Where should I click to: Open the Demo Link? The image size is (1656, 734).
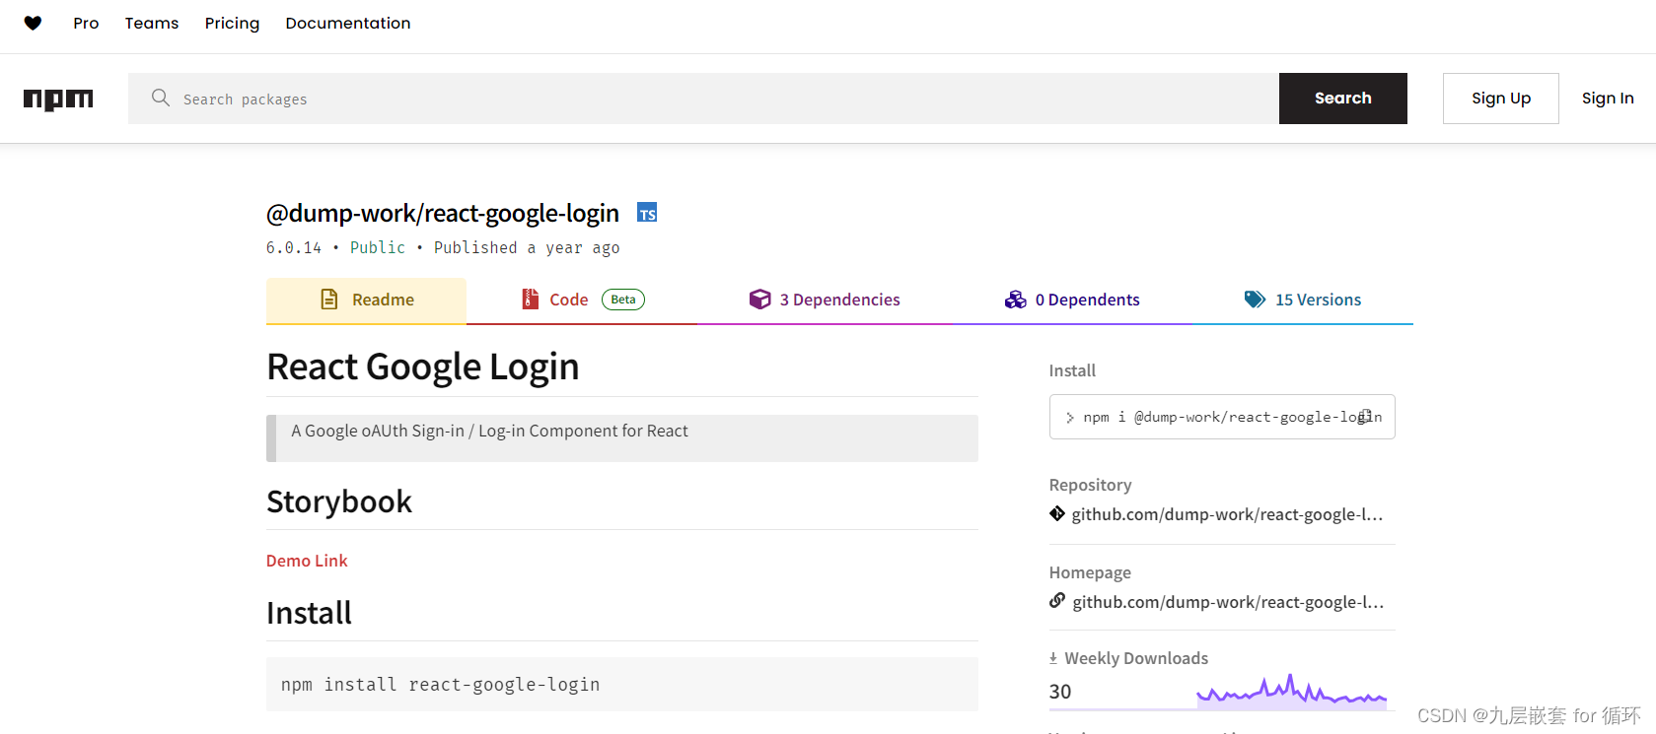click(307, 561)
